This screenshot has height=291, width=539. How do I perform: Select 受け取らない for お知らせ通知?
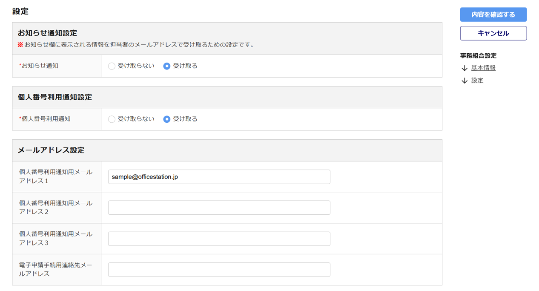(112, 66)
